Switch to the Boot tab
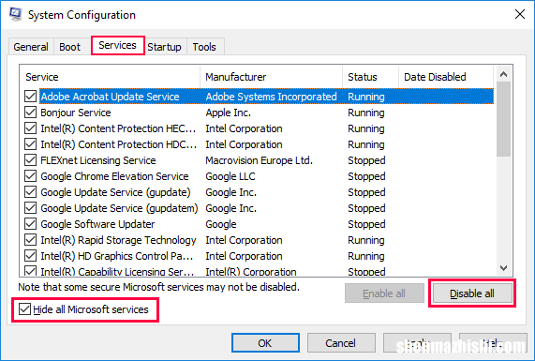This screenshot has width=535, height=361. point(69,47)
